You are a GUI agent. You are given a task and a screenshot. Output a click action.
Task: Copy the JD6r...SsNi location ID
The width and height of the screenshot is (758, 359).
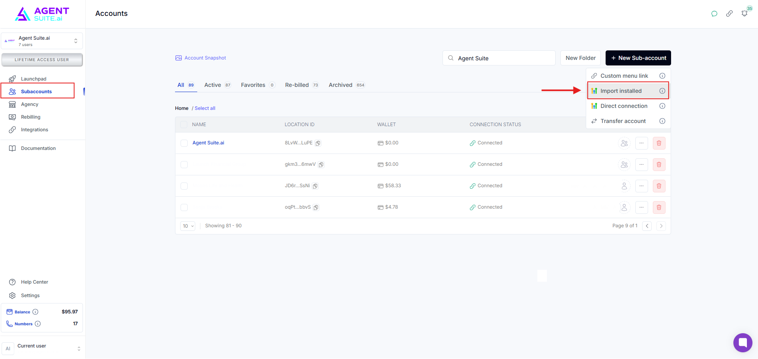pos(315,186)
